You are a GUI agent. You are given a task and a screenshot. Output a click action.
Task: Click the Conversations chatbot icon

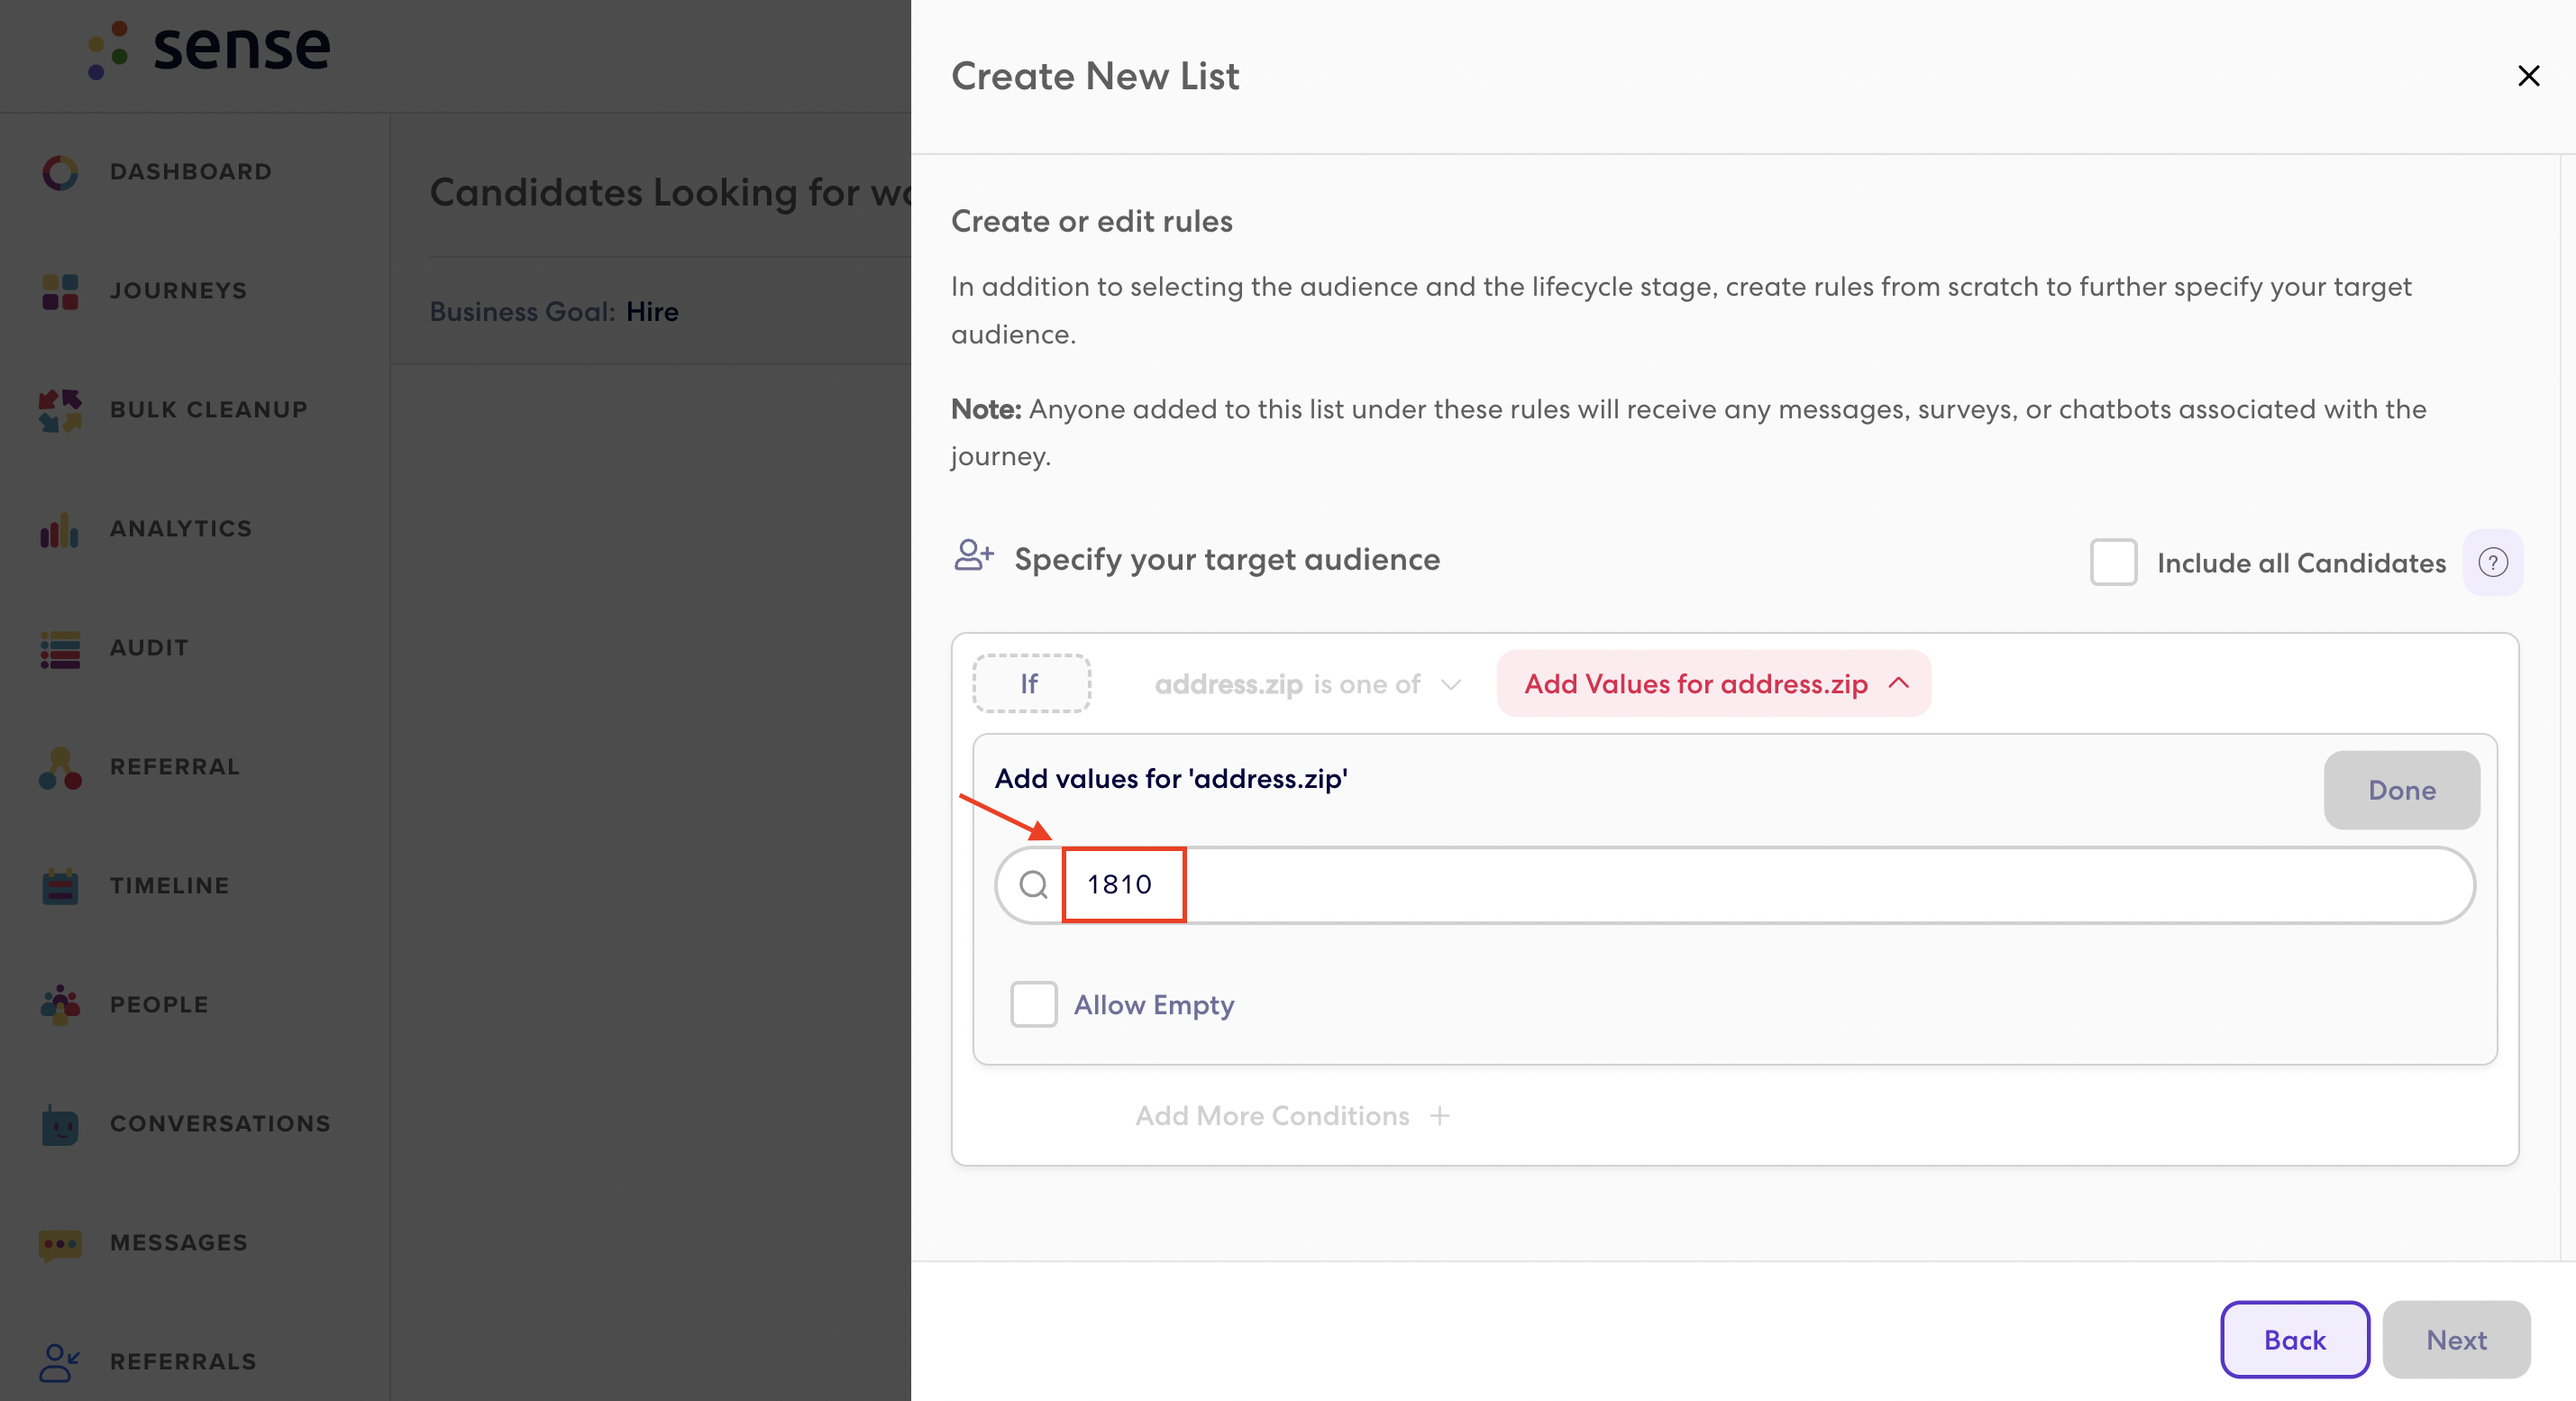(x=60, y=1124)
